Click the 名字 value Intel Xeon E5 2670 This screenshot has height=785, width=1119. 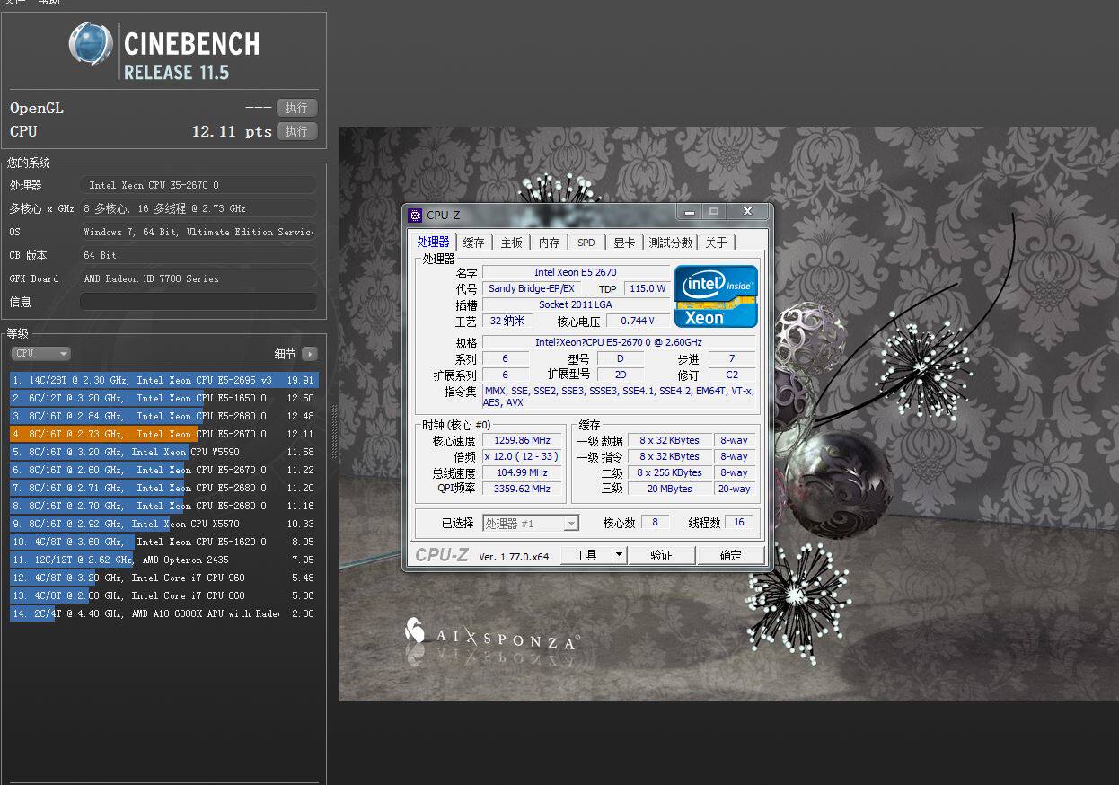[576, 272]
